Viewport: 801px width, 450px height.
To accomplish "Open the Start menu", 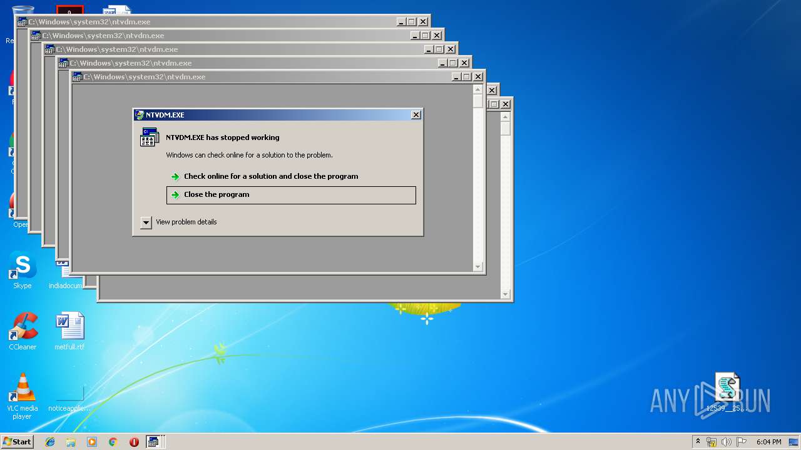I will (17, 442).
